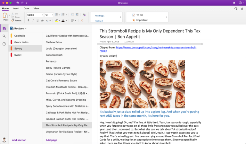Expand the tags gallery arrow

click(x=167, y=17)
